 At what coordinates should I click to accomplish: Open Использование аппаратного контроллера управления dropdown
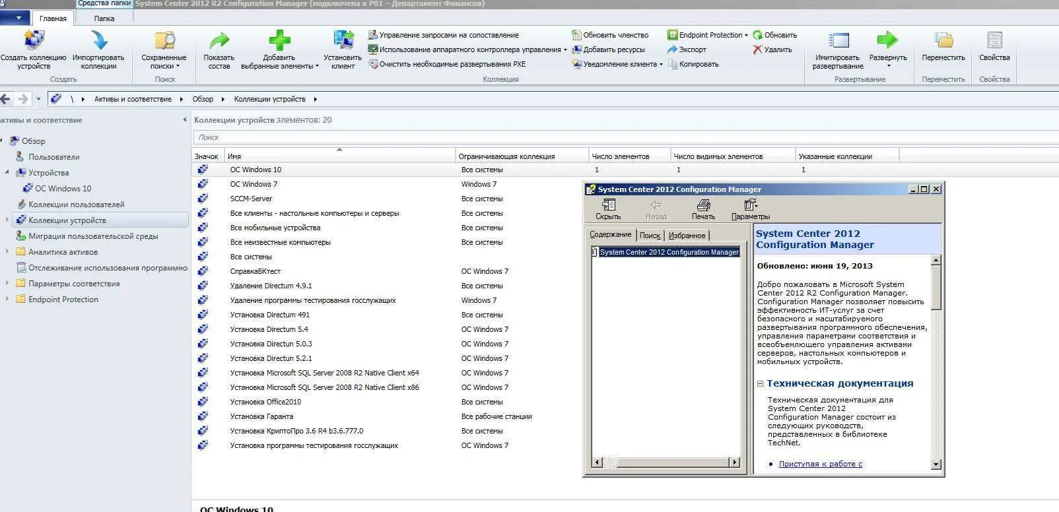467,49
